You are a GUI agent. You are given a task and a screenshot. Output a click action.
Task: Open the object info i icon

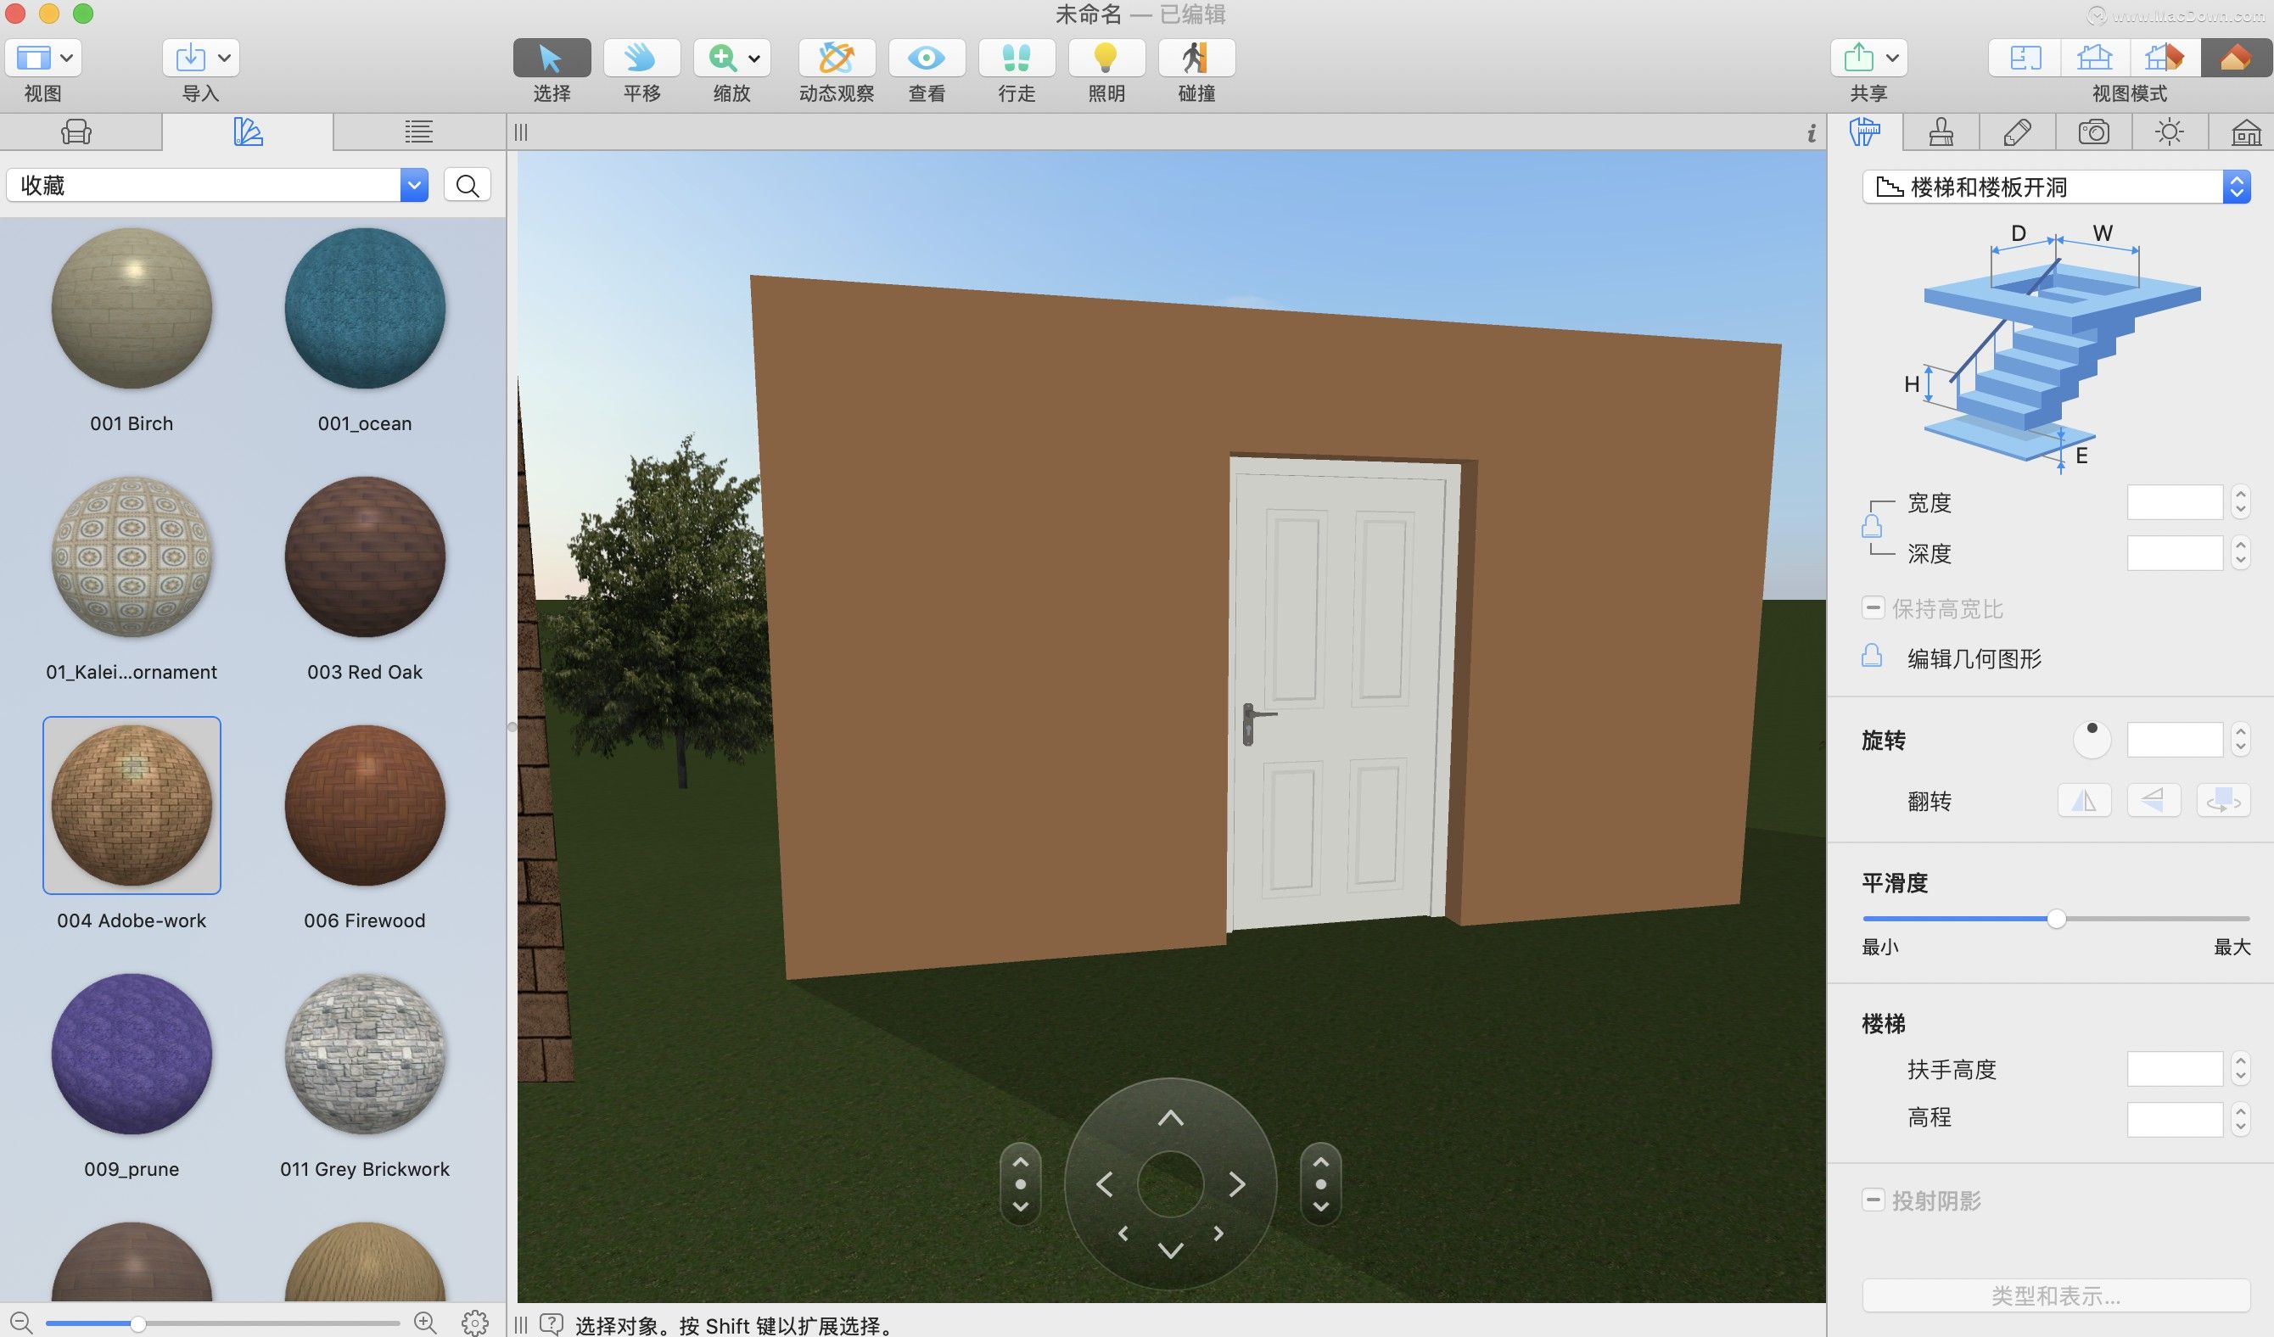(x=1810, y=133)
